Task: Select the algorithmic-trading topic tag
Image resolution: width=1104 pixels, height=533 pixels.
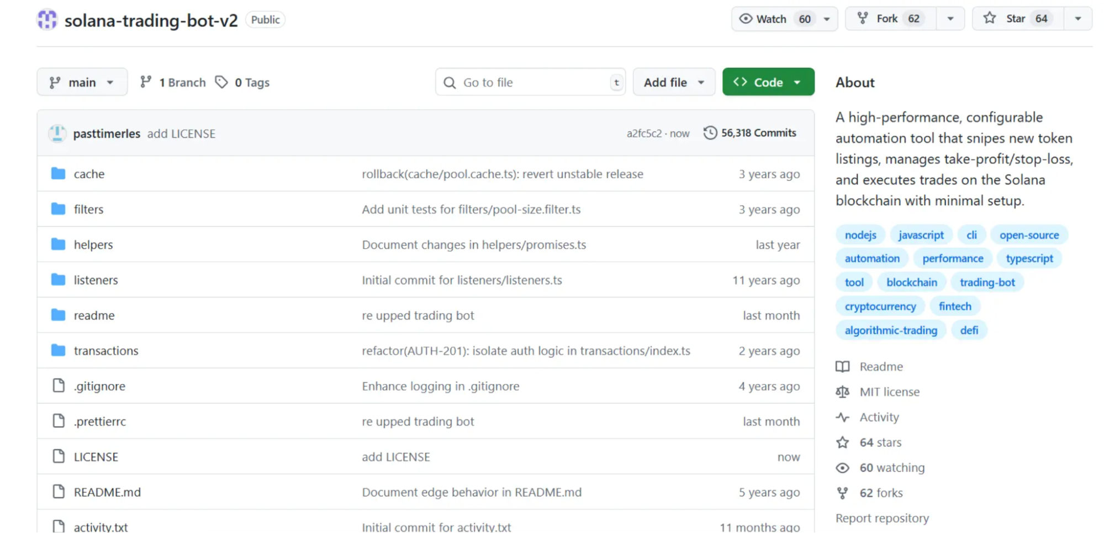Action: [x=891, y=331]
